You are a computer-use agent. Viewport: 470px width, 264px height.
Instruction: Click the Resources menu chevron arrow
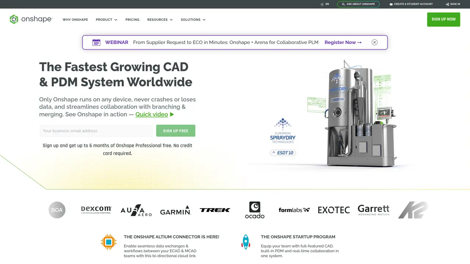point(171,20)
